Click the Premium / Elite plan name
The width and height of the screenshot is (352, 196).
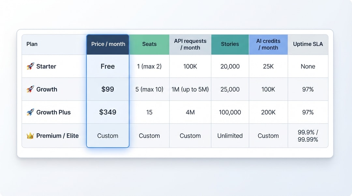point(57,136)
